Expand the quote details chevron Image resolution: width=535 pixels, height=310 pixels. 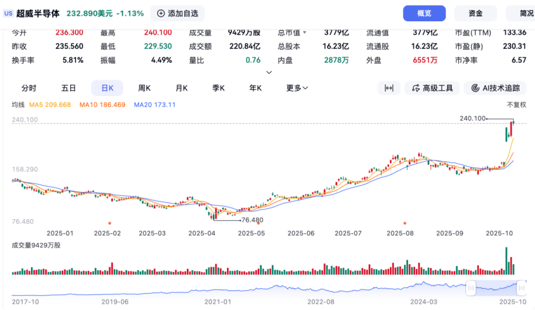(x=269, y=72)
